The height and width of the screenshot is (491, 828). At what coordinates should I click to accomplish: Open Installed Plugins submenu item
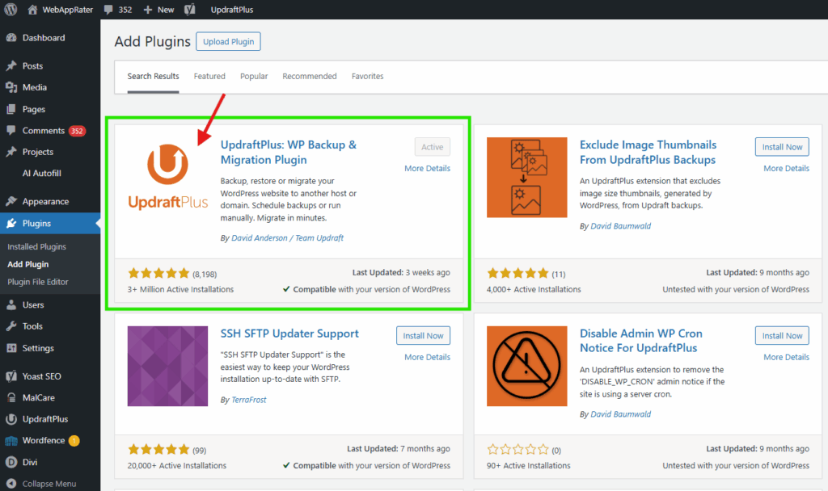(x=36, y=247)
